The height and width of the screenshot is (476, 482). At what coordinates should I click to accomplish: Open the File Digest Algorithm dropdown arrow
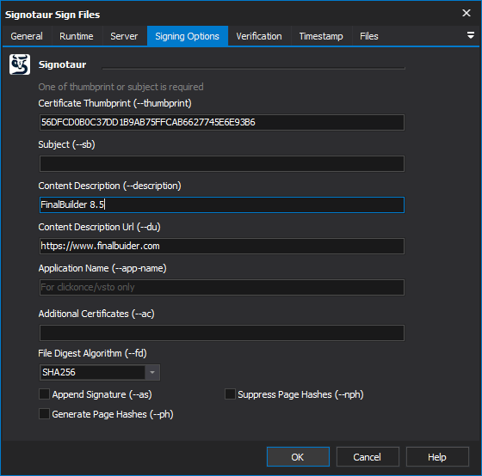click(152, 372)
